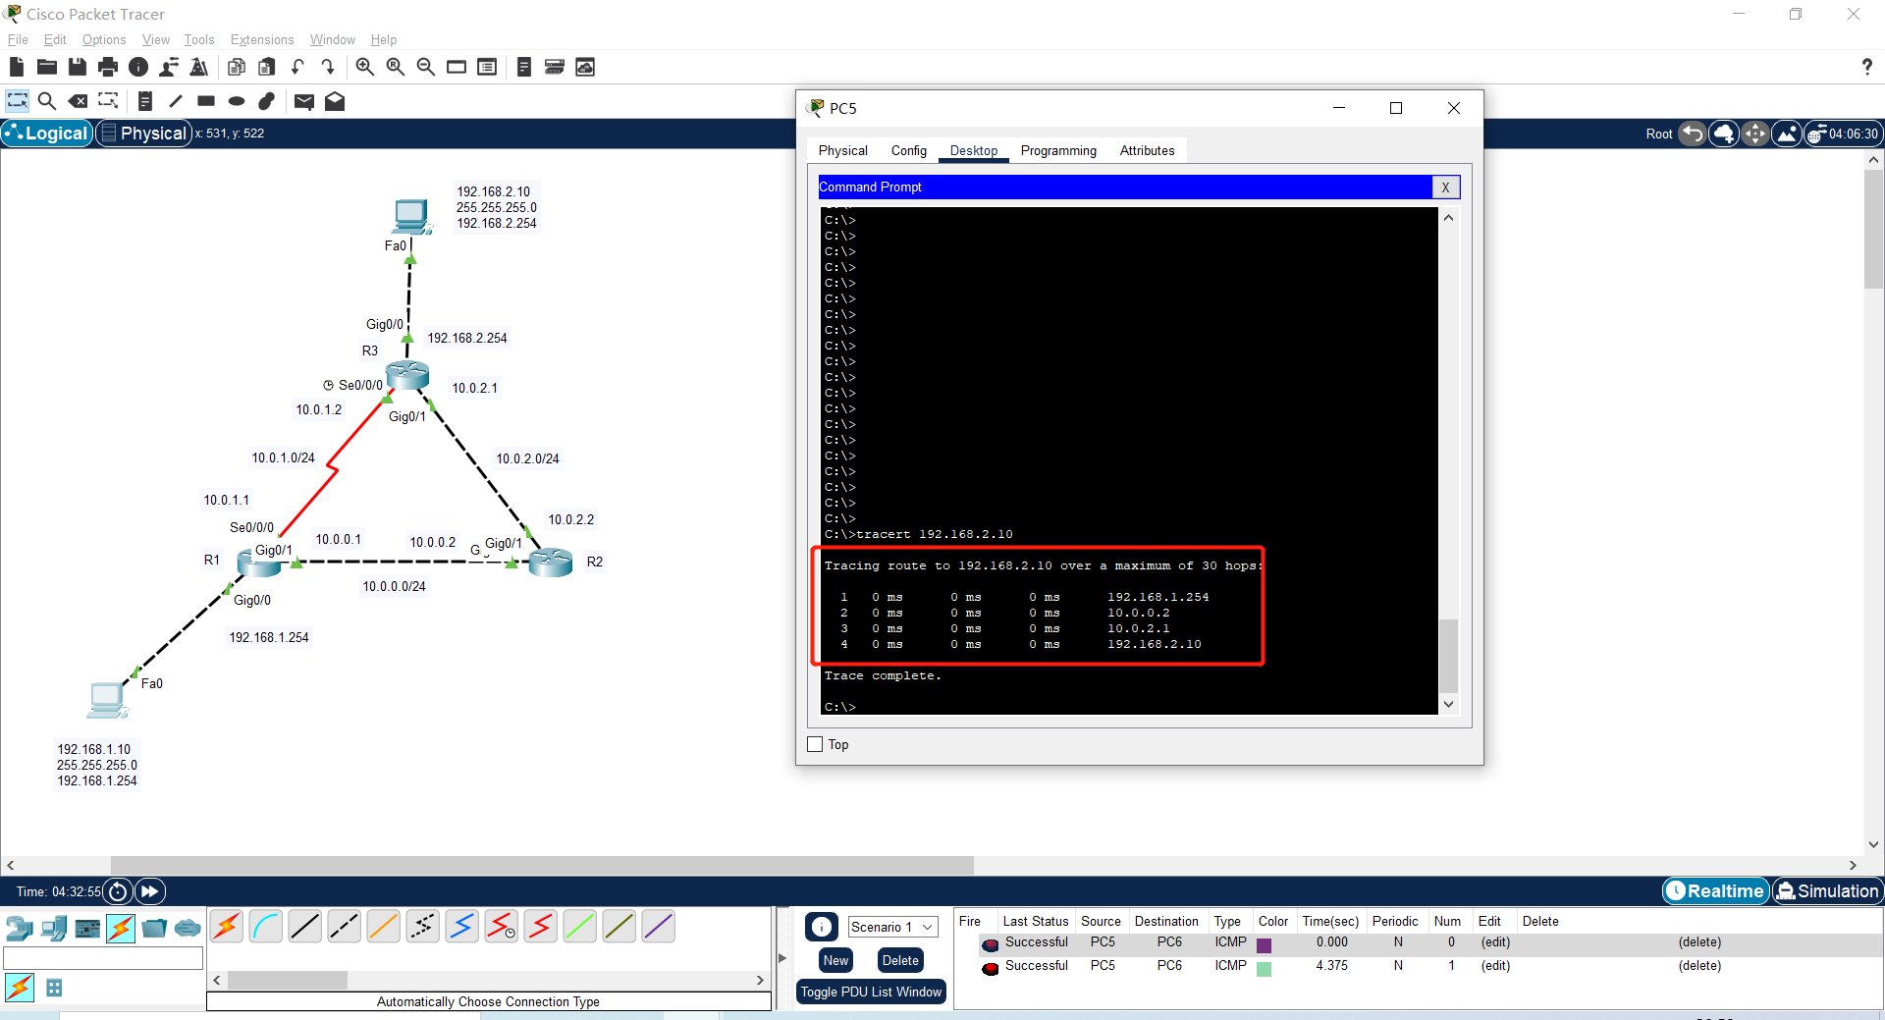Click the device search input field

[x=103, y=958]
